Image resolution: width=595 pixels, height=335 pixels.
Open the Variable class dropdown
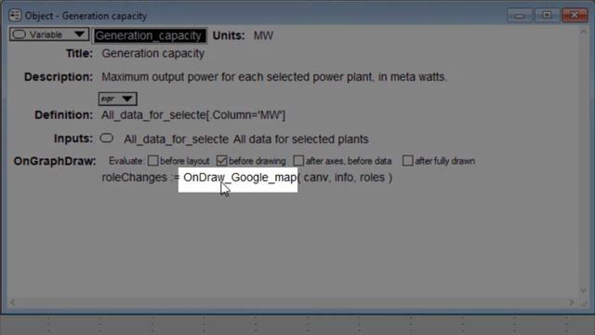coord(49,34)
